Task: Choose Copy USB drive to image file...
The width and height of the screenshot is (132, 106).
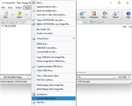Action: pos(54,57)
